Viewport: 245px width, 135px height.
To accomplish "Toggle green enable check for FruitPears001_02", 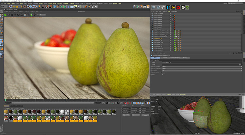I will tap(174, 39).
